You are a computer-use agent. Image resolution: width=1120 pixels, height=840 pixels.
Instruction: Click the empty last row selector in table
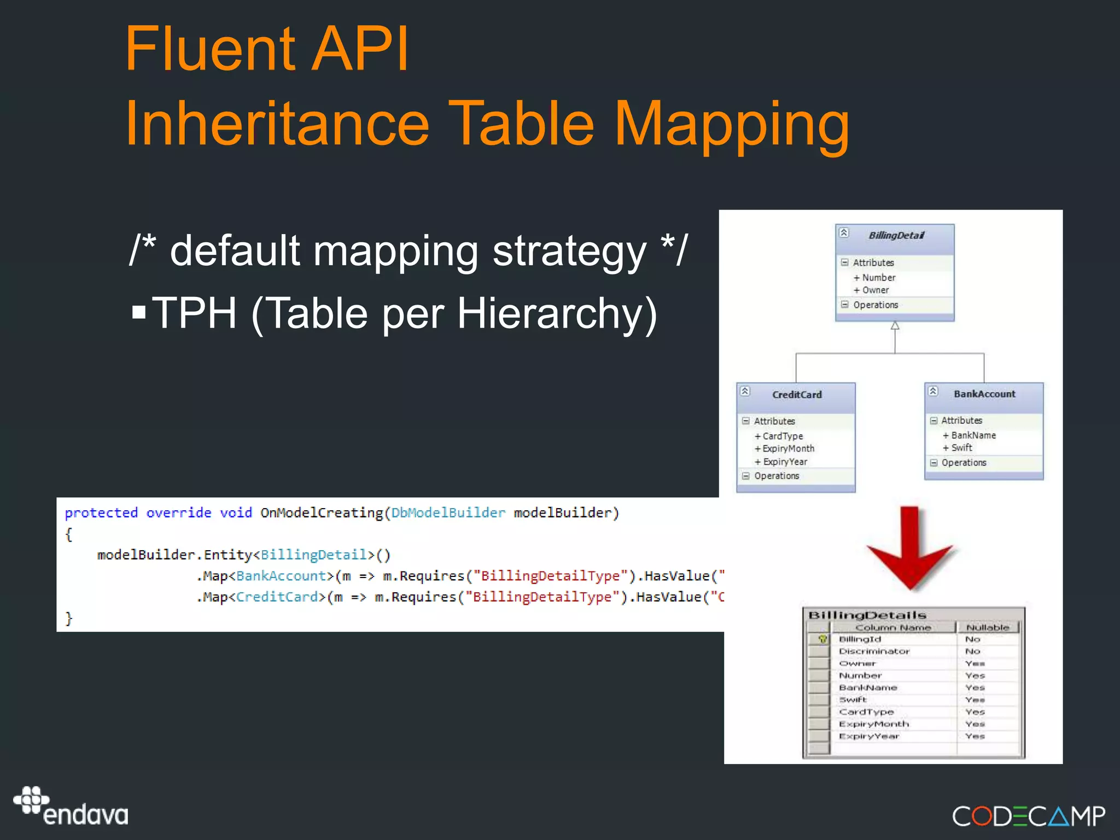[x=819, y=749]
